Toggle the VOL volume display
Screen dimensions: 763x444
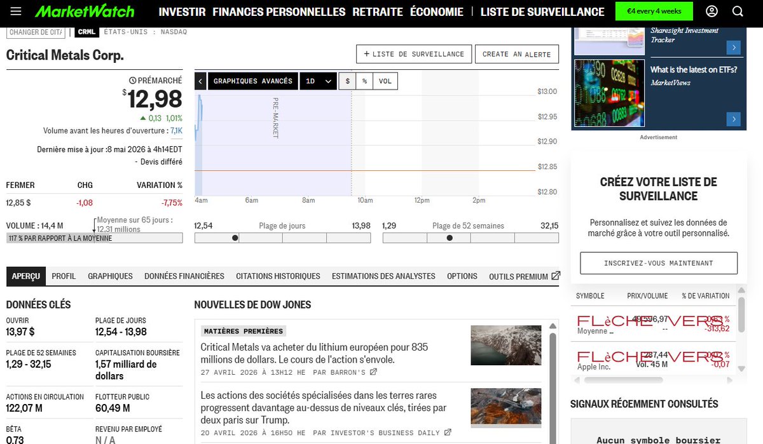[385, 81]
